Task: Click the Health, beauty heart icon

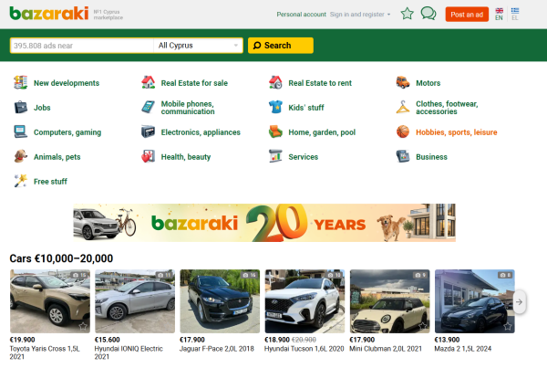Action: (x=148, y=156)
